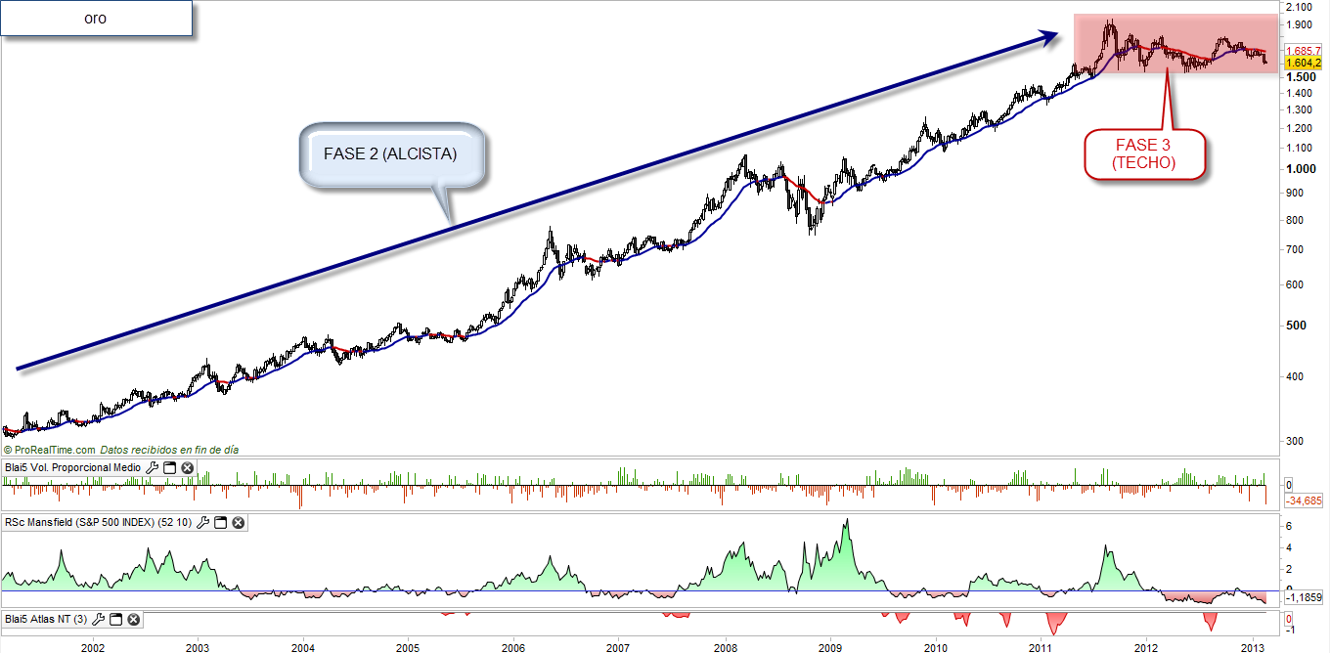1330x653 pixels.
Task: Click the yellow 1.604,2 price tag
Action: [1304, 63]
